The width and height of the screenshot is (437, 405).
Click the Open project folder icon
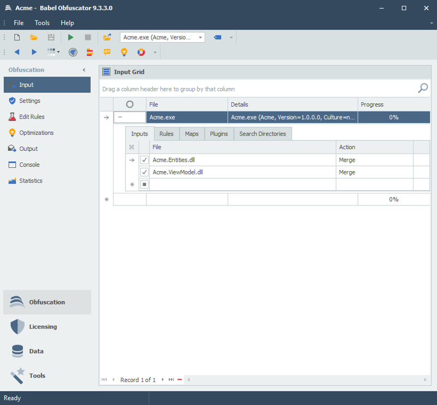34,37
